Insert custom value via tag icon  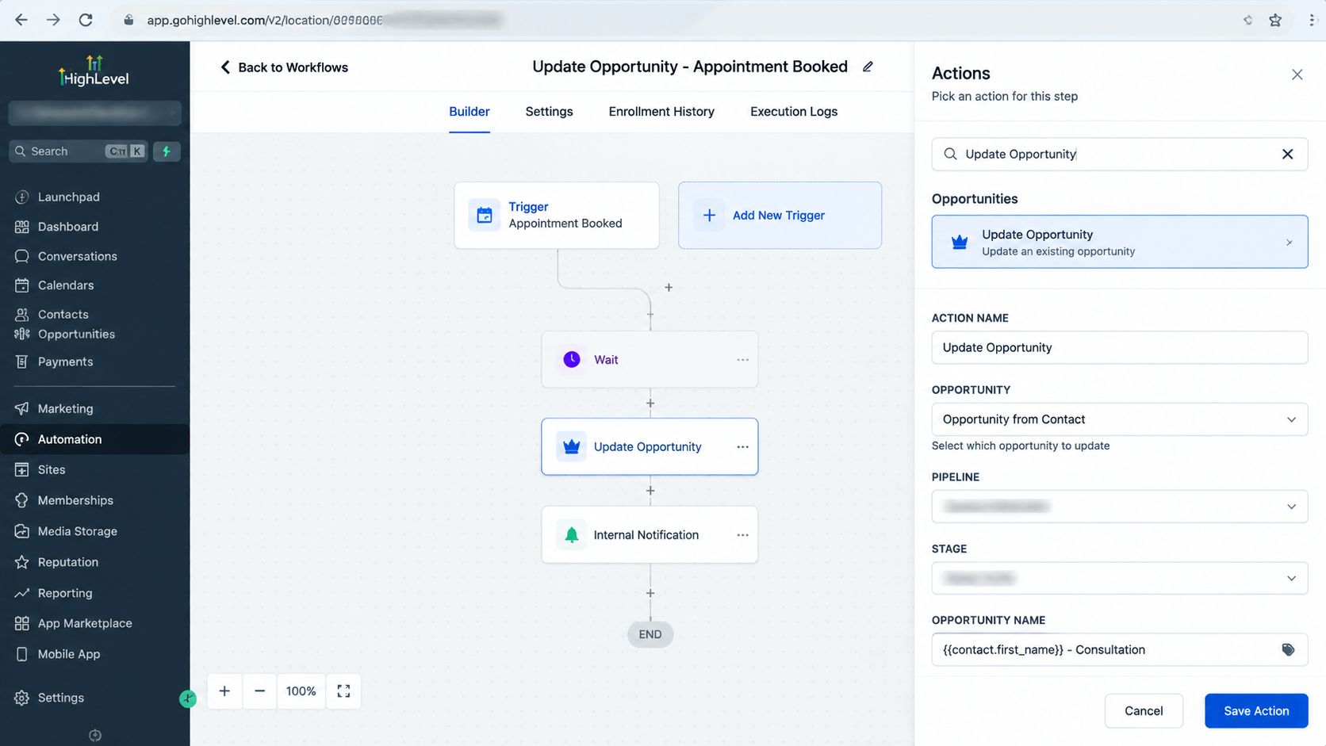tap(1288, 649)
